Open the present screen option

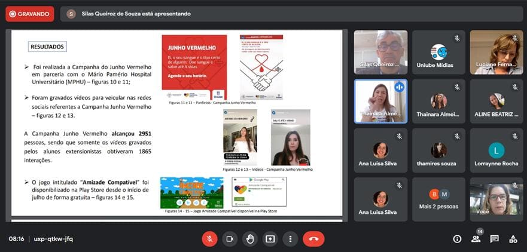click(x=270, y=239)
